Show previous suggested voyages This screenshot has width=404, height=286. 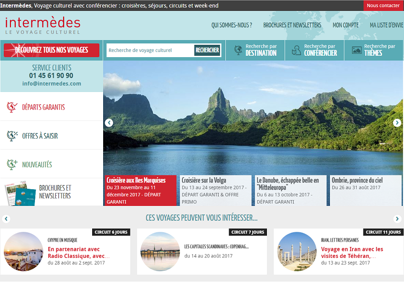click(6, 219)
